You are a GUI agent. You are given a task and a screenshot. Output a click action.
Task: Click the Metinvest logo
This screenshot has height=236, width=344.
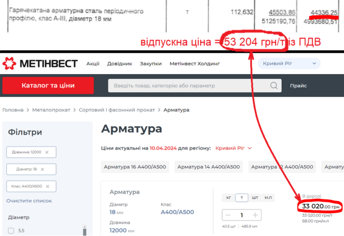pos(40,64)
